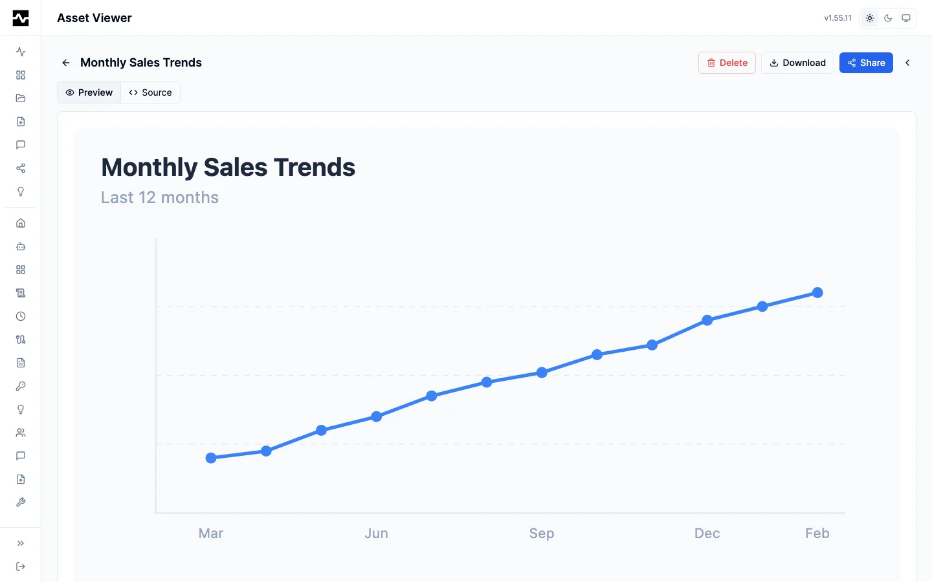Open the activity pulse icon in sidebar
The height and width of the screenshot is (582, 932).
(21, 52)
